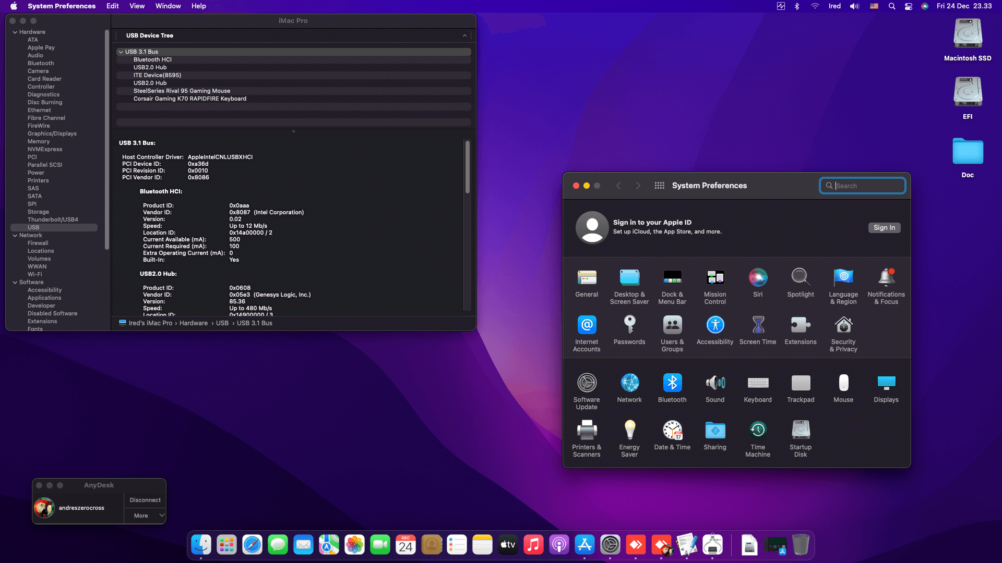Go back in System Preferences
This screenshot has width=1002, height=563.
[x=618, y=186]
